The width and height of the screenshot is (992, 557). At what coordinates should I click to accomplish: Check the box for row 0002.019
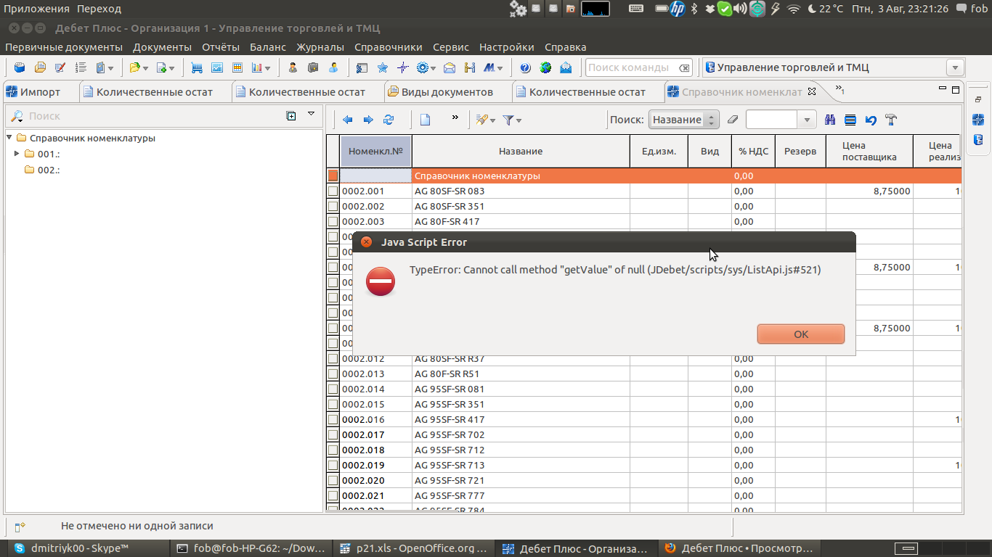point(333,466)
